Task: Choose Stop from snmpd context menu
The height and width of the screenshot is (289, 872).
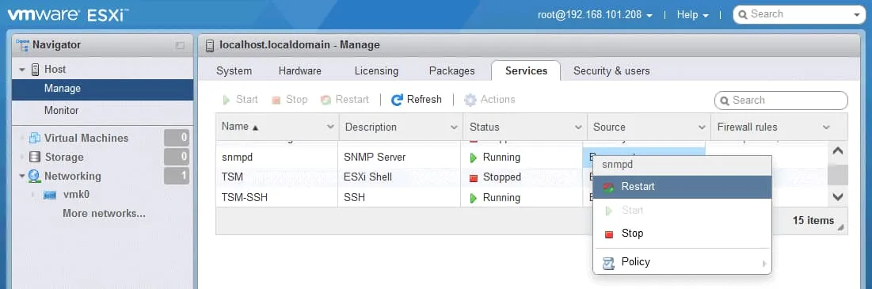Action: click(x=682, y=234)
